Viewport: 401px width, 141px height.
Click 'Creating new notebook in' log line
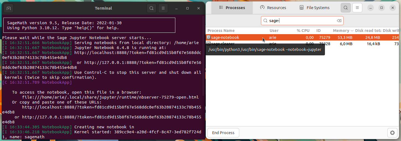[x=68, y=127]
